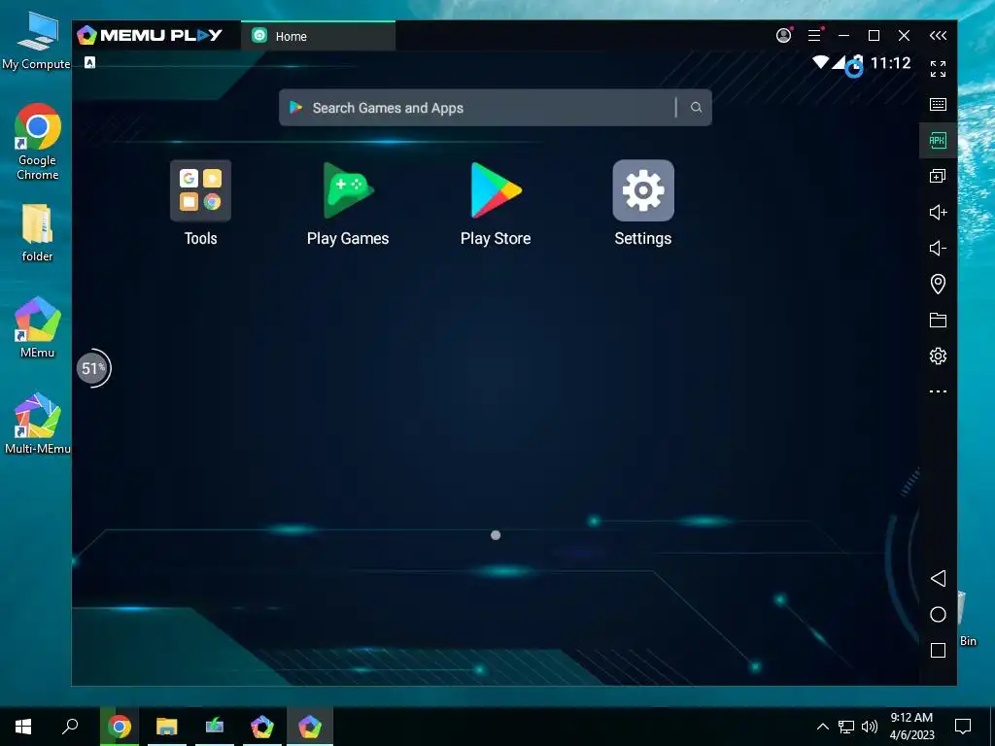
Task: Click the home screen page indicator dot
Action: pyautogui.click(x=496, y=535)
